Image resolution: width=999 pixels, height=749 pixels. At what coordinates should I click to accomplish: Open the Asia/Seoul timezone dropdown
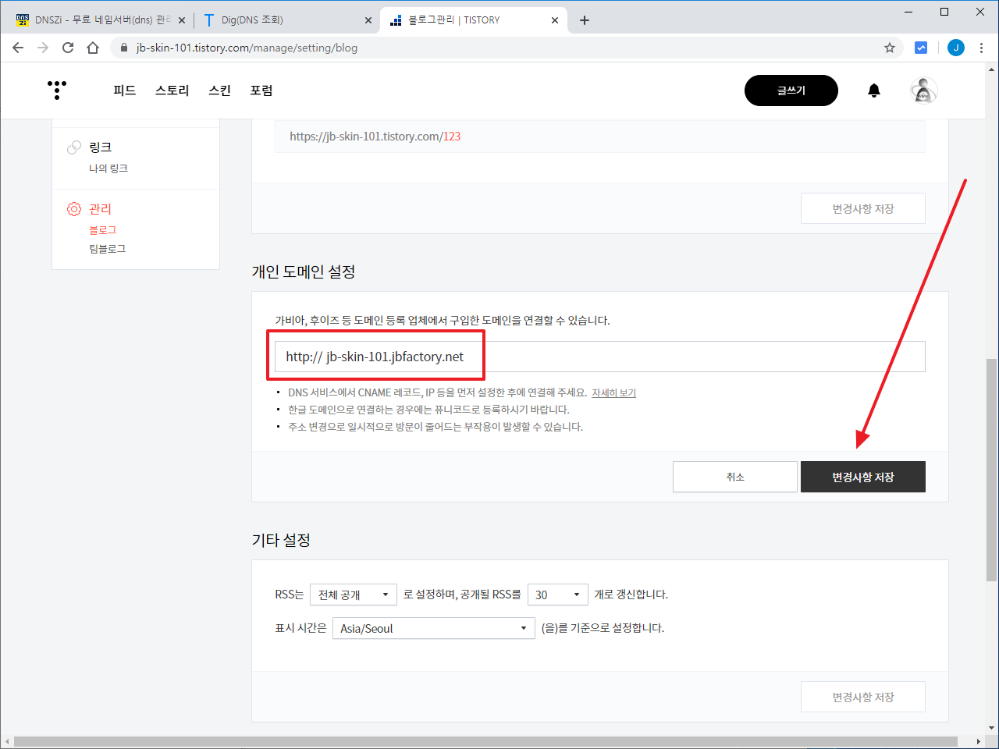pyautogui.click(x=434, y=628)
